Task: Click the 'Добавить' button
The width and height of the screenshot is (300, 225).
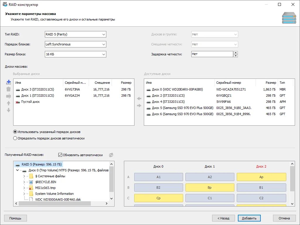Action: [249, 218]
